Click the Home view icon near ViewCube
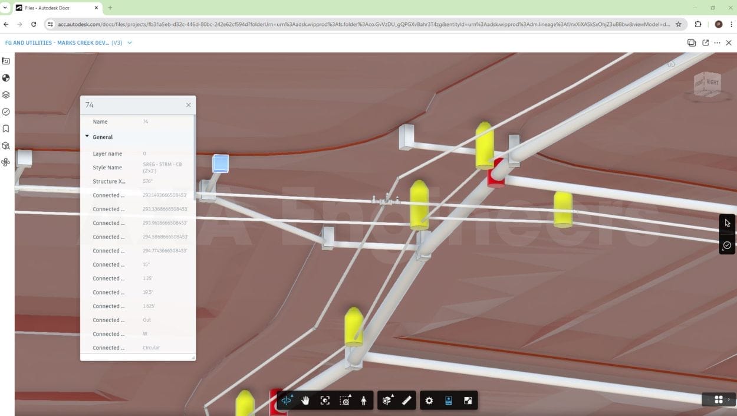The width and height of the screenshot is (737, 416). 671,64
